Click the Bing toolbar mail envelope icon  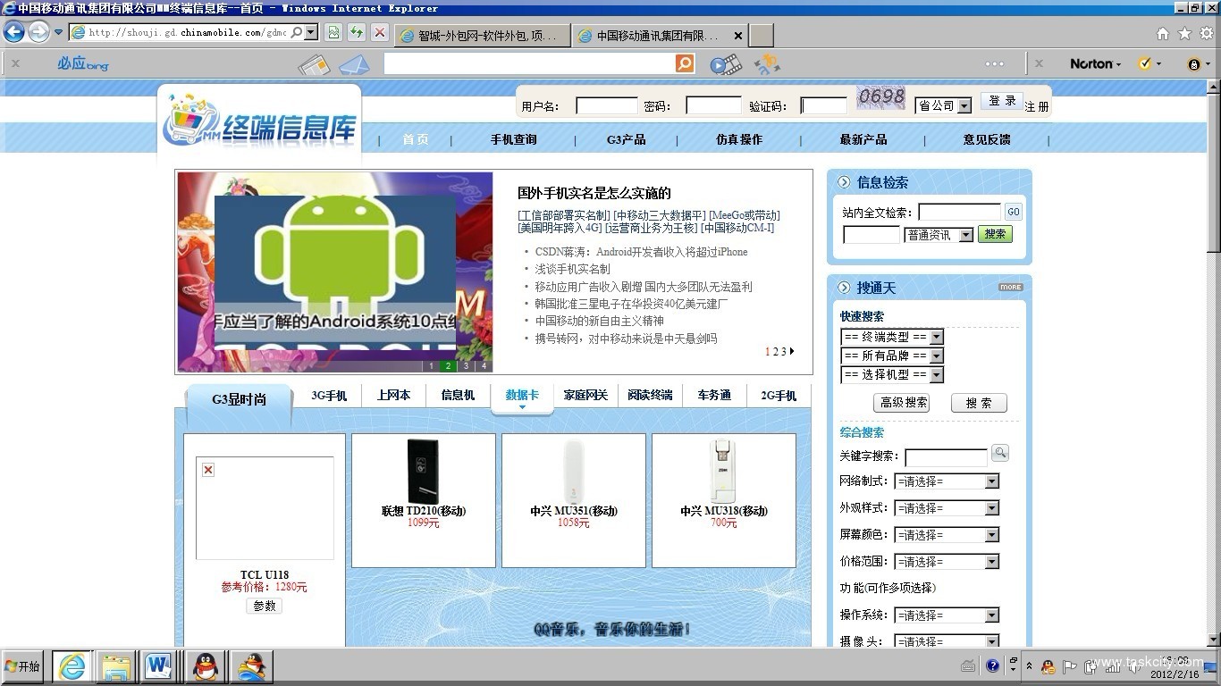pos(354,64)
